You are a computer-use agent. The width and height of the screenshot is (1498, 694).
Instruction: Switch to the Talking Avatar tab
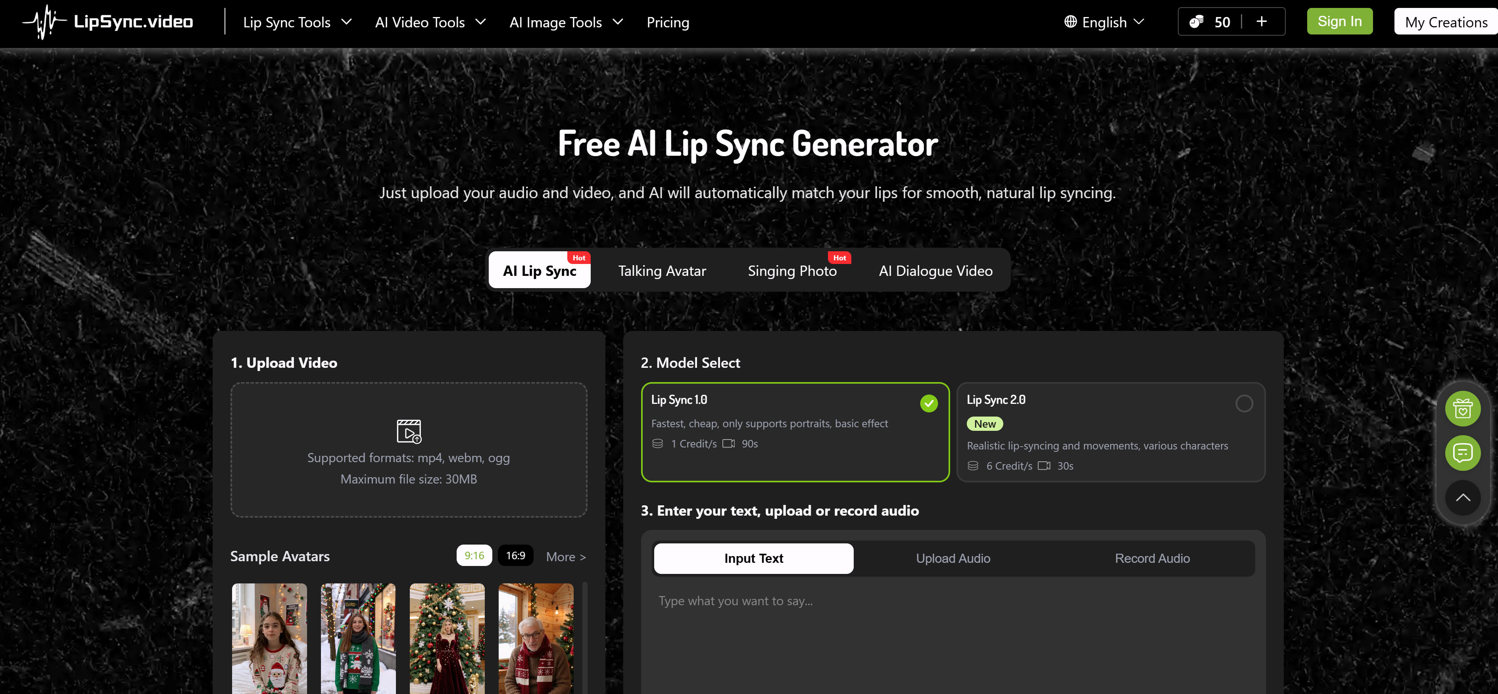(662, 271)
